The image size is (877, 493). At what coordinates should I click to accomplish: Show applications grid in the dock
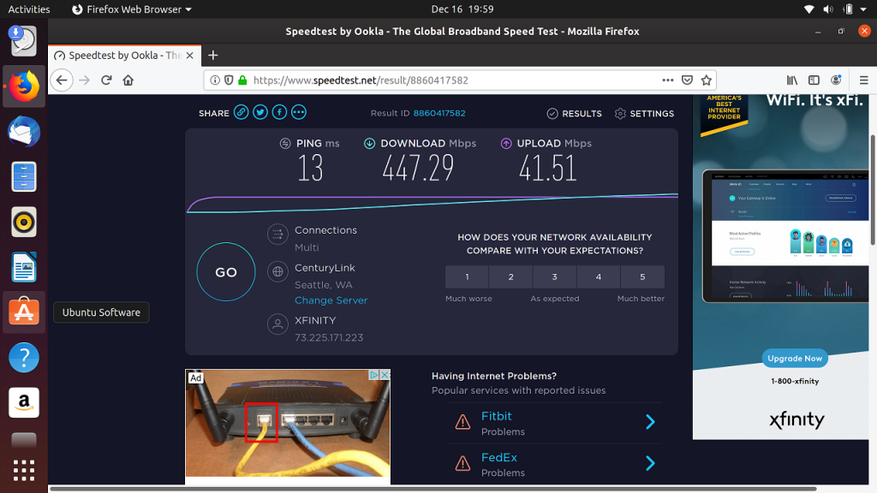coord(24,471)
